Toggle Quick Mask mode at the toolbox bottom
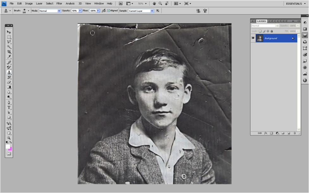309x193 pixels. click(9, 154)
